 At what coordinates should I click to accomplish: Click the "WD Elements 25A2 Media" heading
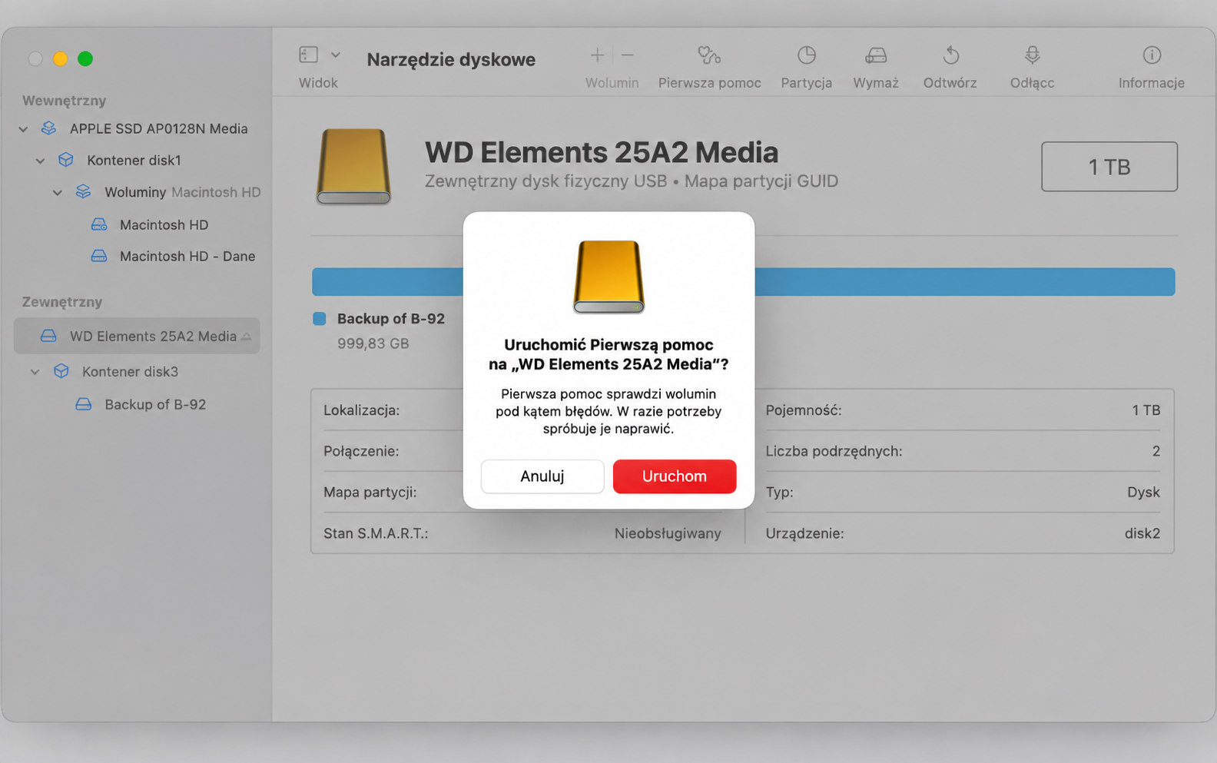[x=602, y=152]
